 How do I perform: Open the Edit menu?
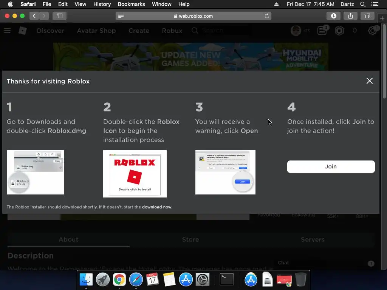63,4
